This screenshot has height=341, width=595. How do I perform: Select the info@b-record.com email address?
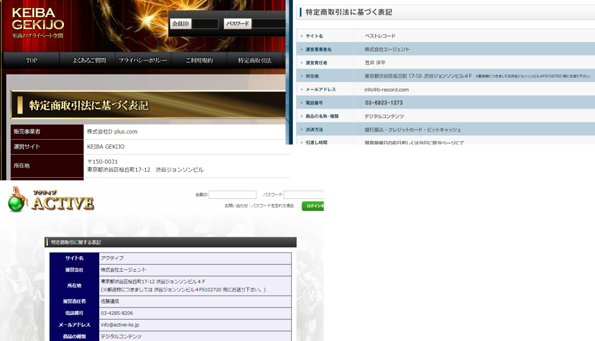point(387,90)
